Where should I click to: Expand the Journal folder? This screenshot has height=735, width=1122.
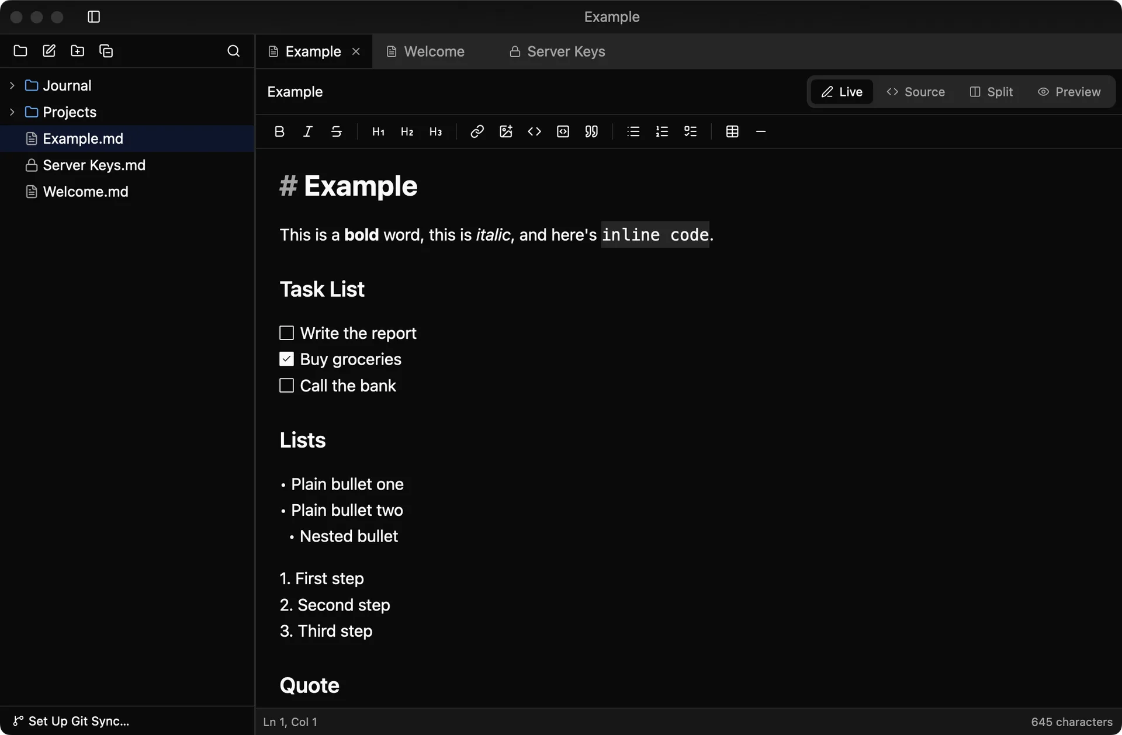click(12, 85)
